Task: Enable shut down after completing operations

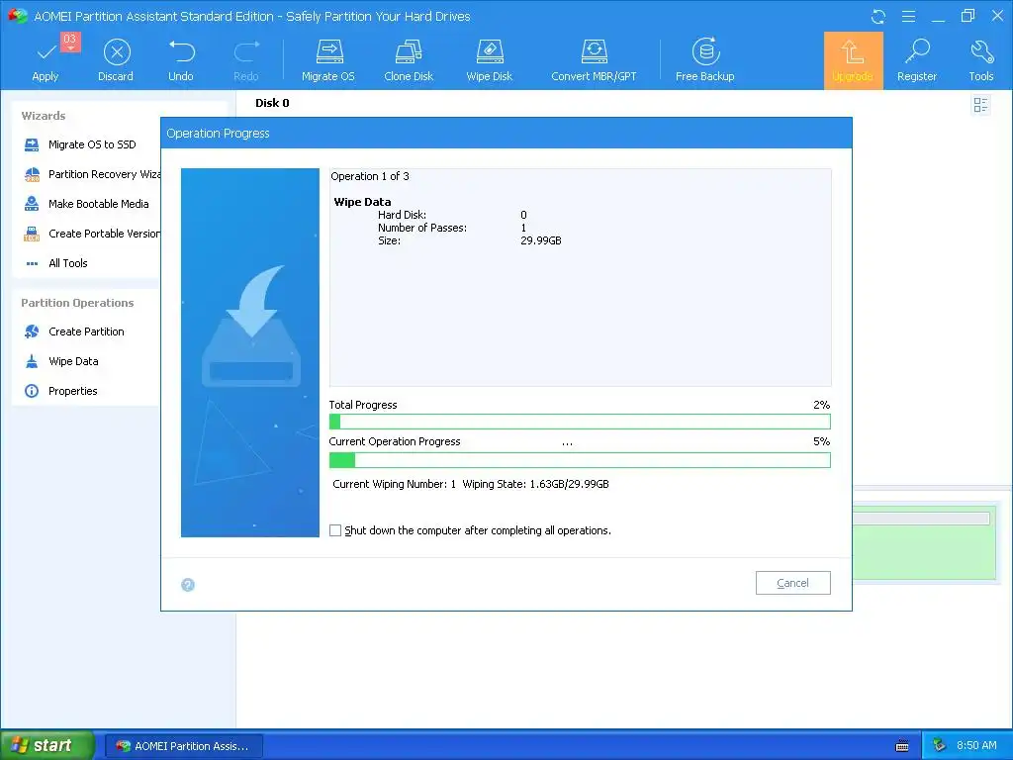Action: (335, 530)
